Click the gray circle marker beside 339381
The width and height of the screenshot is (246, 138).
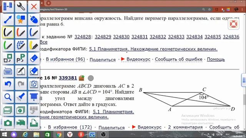point(91,78)
